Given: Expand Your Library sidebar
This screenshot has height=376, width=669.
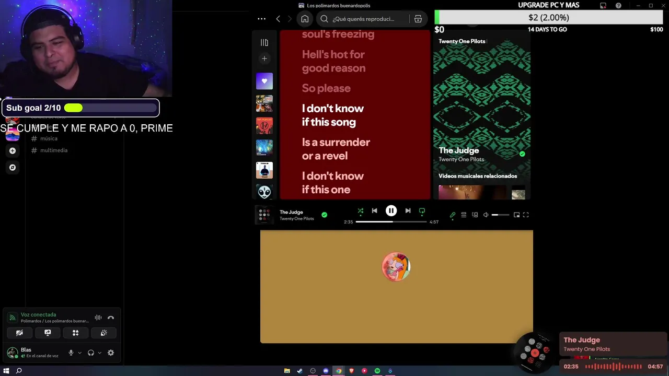Looking at the screenshot, I should coord(264,43).
